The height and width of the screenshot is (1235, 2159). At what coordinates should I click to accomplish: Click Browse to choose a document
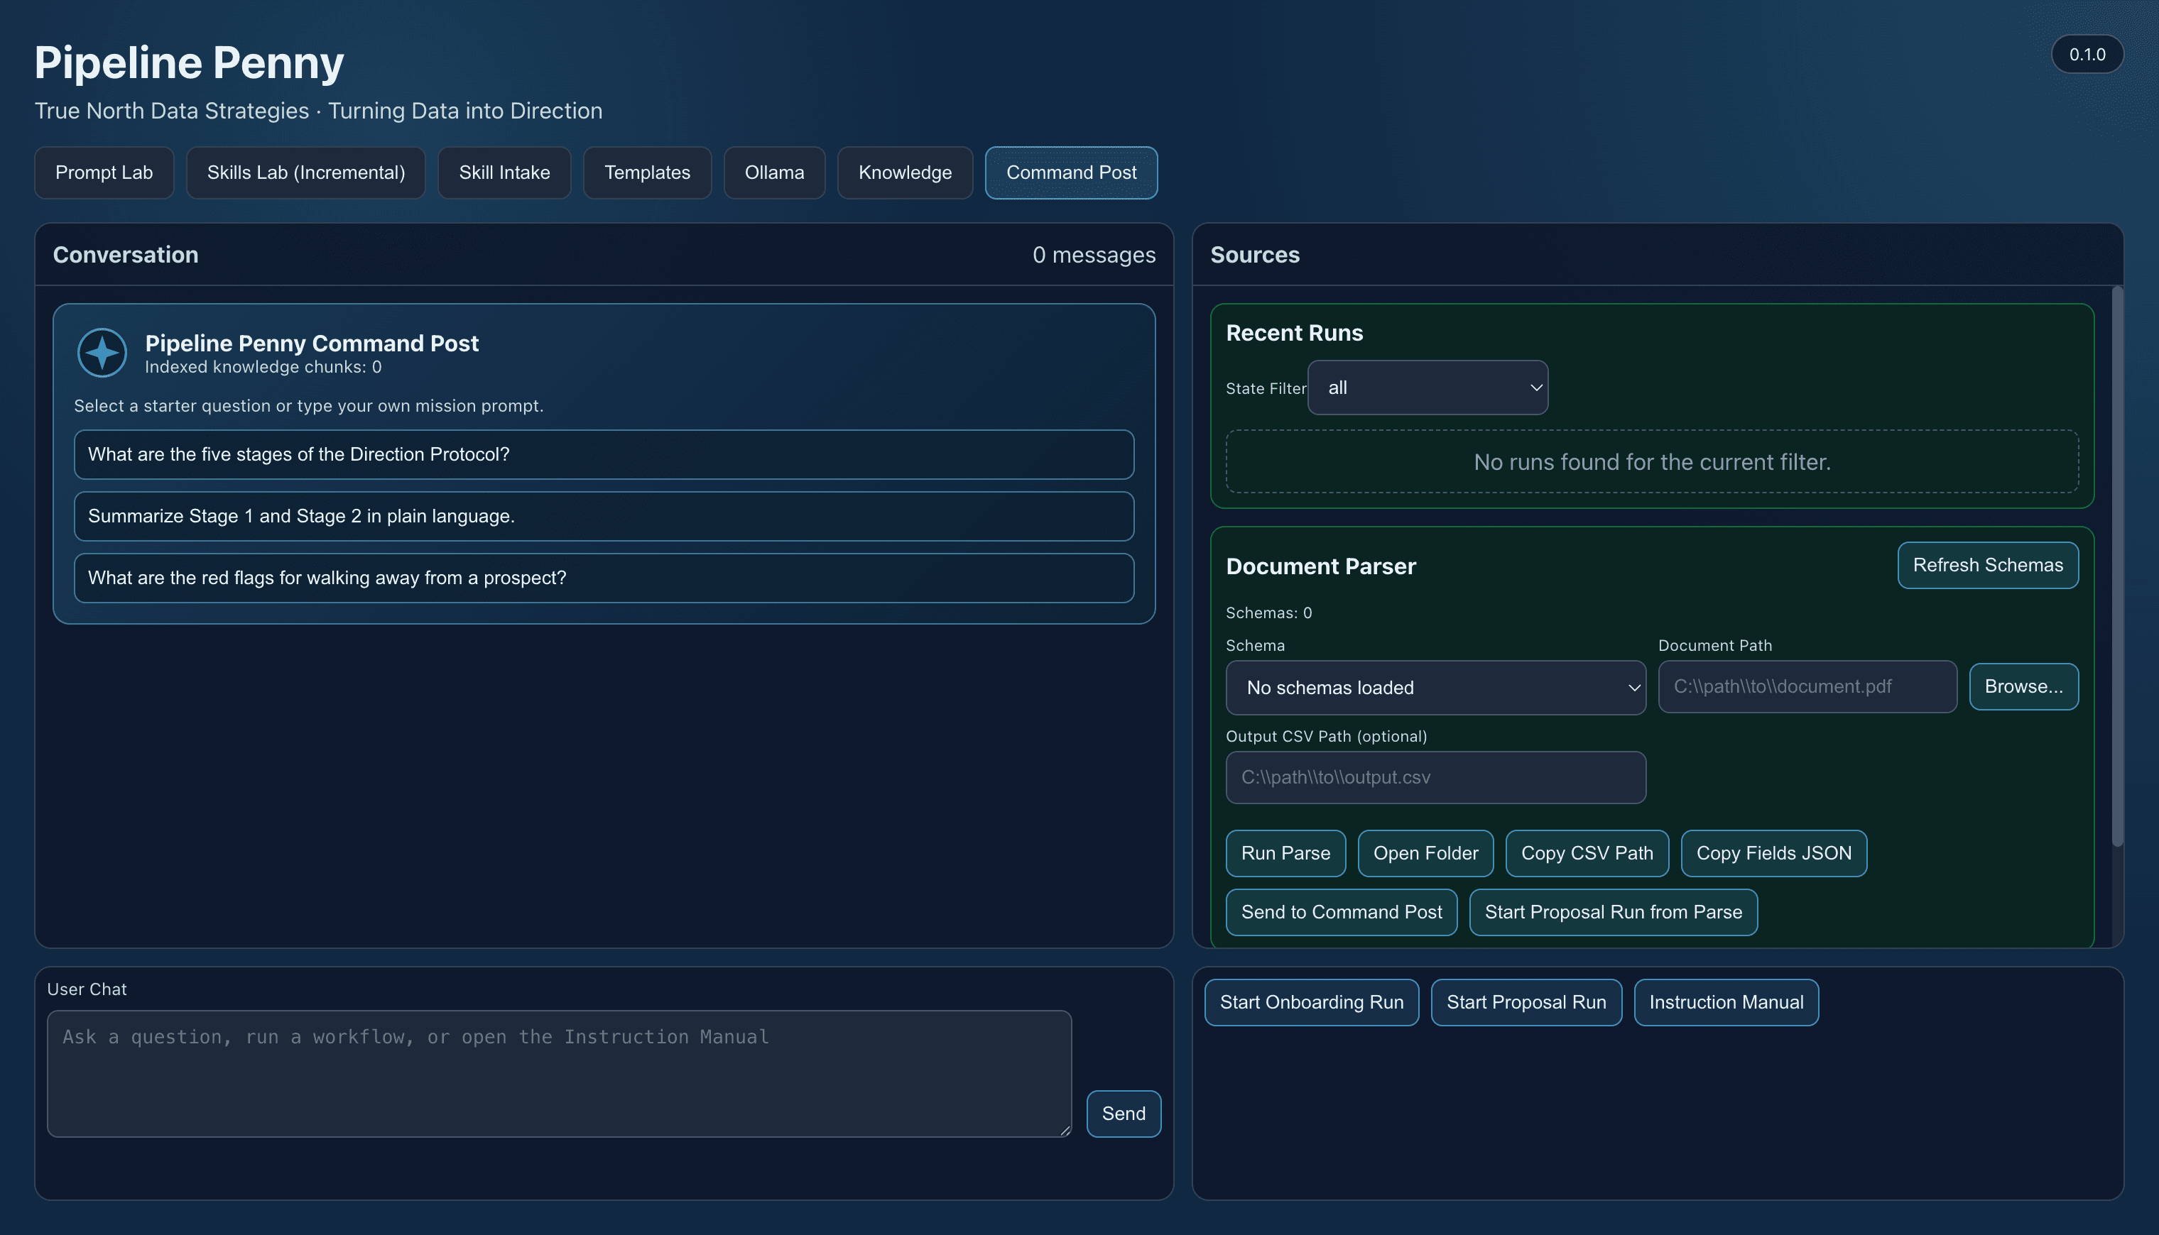pos(2024,686)
